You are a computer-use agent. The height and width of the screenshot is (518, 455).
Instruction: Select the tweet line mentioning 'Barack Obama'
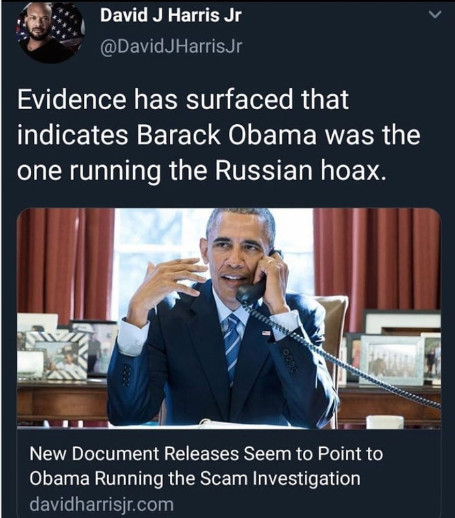218,135
